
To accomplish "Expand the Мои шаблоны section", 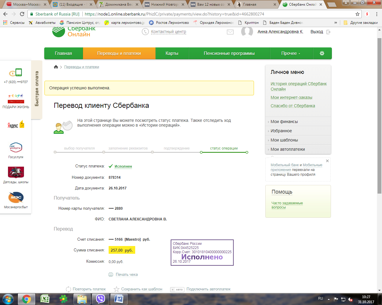I will pyautogui.click(x=298, y=140).
